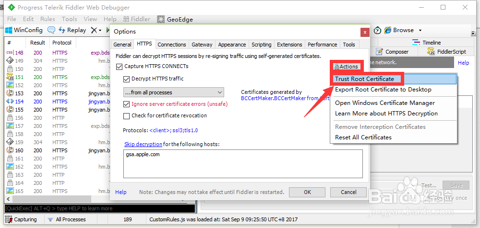Toggle Ignore server certificate errors checkbox
The height and width of the screenshot is (228, 480).
click(x=126, y=104)
